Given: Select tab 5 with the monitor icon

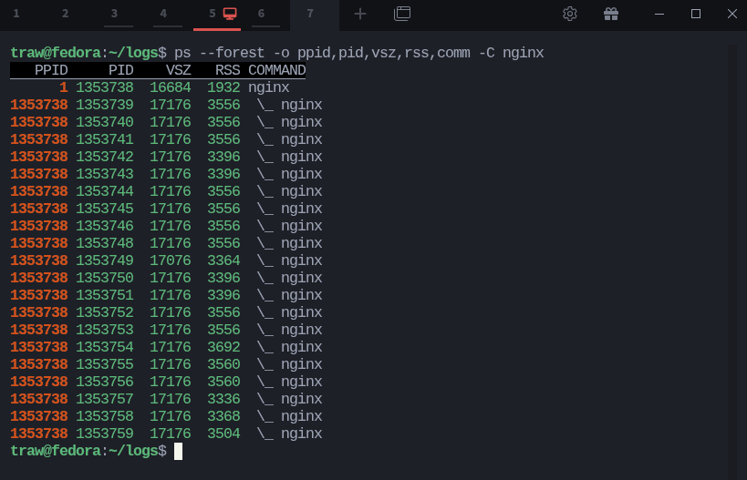Looking at the screenshot, I should pos(217,15).
